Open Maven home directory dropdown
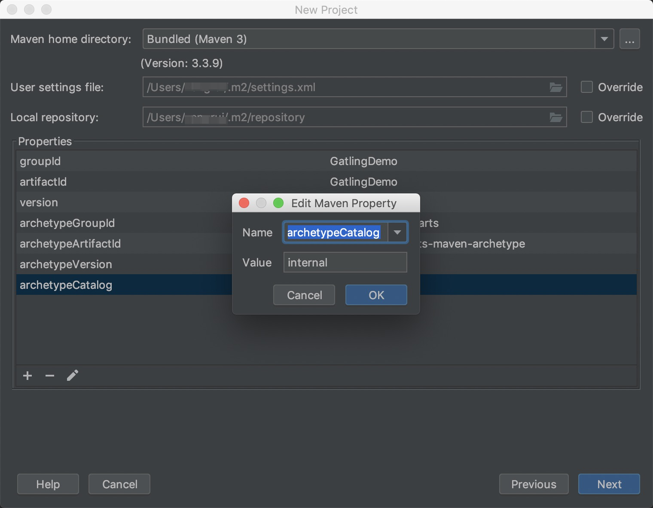Image resolution: width=653 pixels, height=508 pixels. tap(604, 39)
